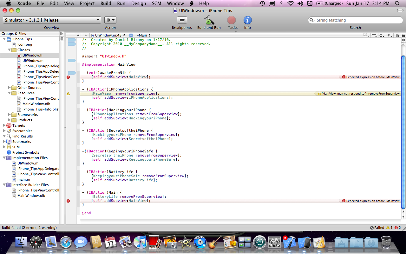The image size is (406, 254).
Task: Open the Project menu
Action: [87, 3]
